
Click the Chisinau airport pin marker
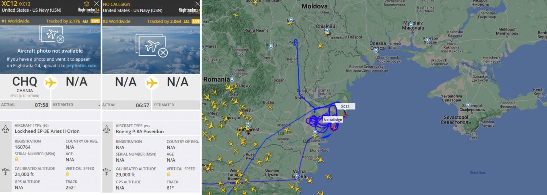tap(327, 30)
